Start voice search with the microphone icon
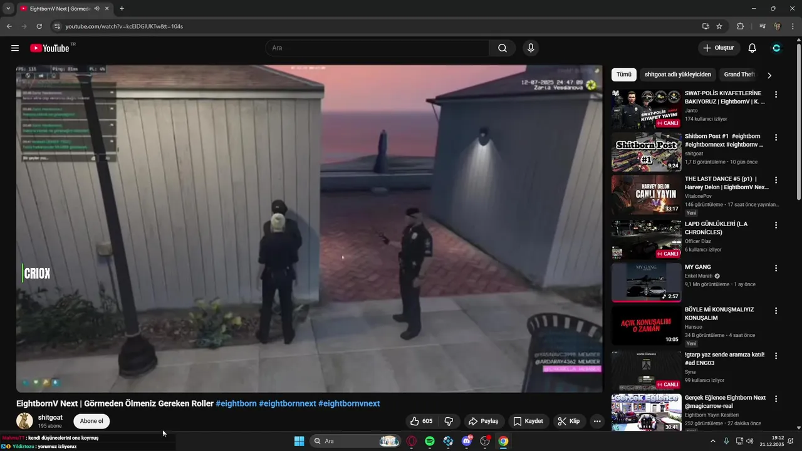 pyautogui.click(x=531, y=48)
